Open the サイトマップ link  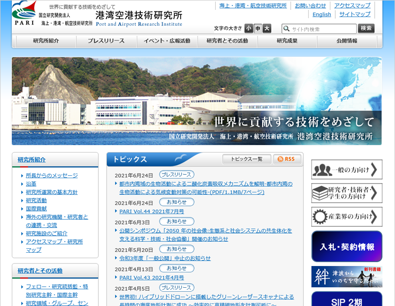[x=355, y=14]
